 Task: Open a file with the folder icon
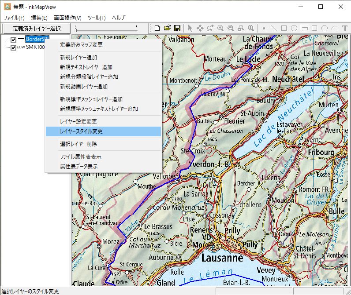coord(167,28)
